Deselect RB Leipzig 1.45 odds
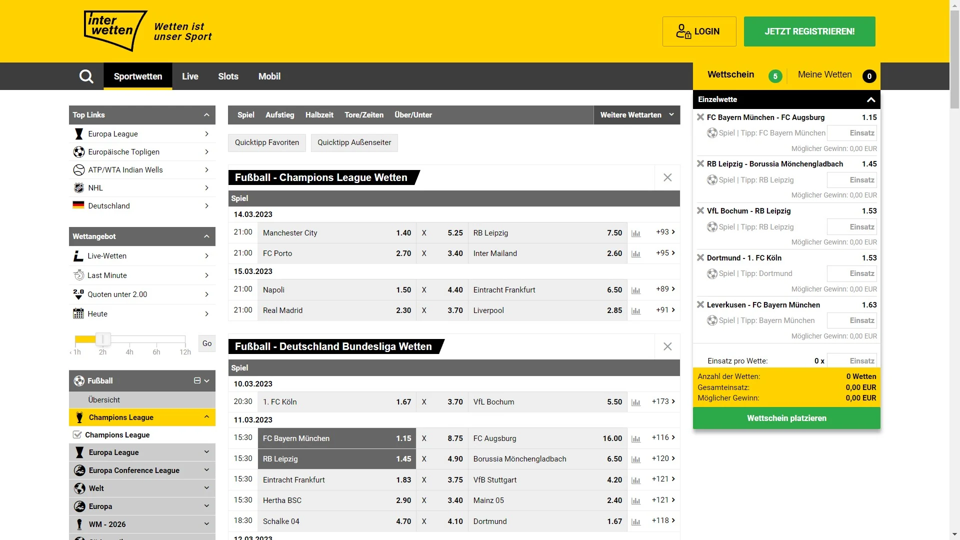 pyautogui.click(x=337, y=459)
